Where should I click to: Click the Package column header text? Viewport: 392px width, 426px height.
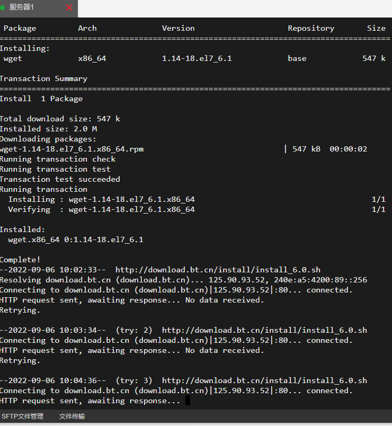[x=20, y=28]
